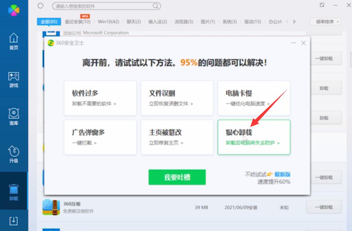Choose the 主页被篡改 homepage repair card
The height and width of the screenshot is (231, 352).
(x=177, y=137)
